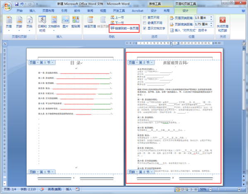Open table tools 布局 Layout tab
Viewport: 248px width, 194px height.
(167, 11)
